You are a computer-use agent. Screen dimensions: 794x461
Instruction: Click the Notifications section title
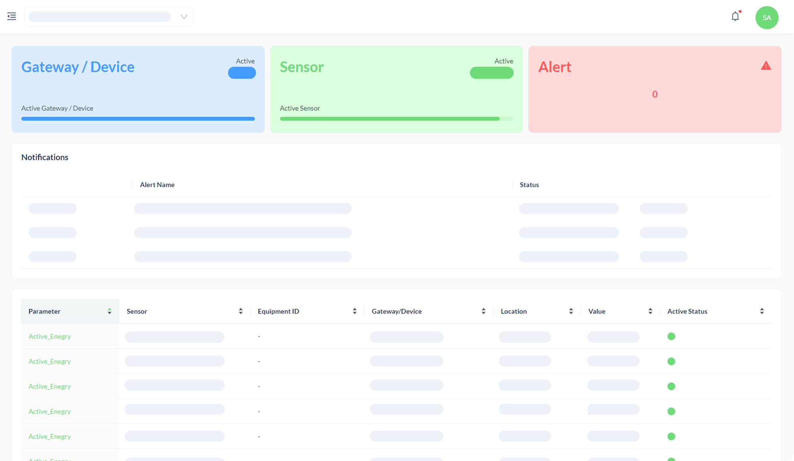tap(45, 157)
